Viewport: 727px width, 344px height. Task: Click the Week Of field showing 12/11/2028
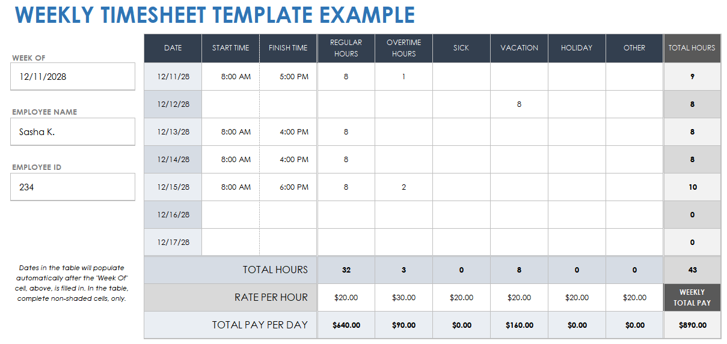73,77
